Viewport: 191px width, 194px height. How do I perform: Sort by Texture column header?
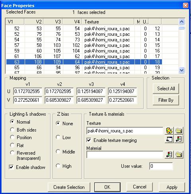[108, 21]
